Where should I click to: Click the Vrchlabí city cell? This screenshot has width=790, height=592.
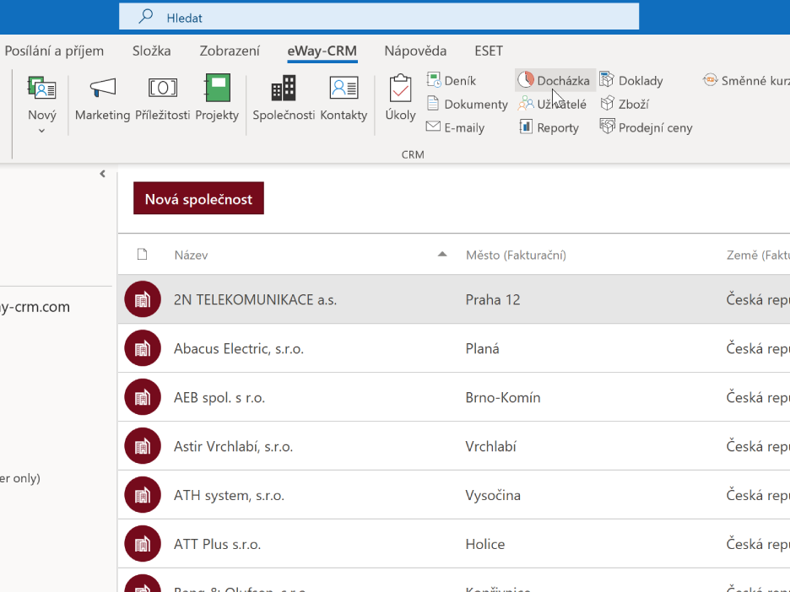point(490,446)
